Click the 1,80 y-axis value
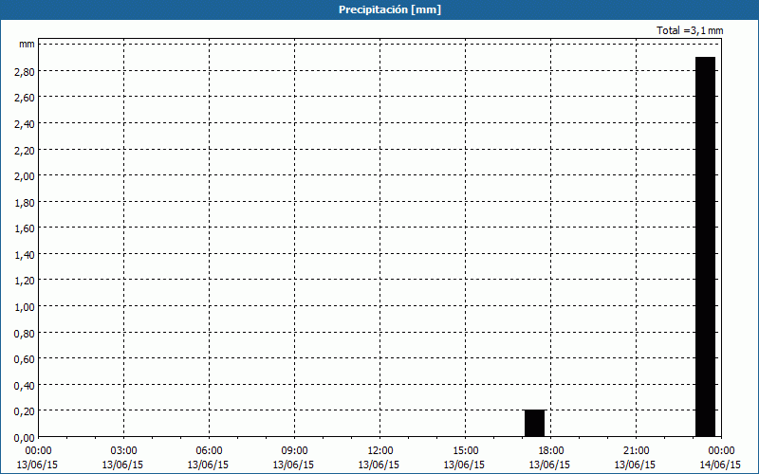 pos(25,202)
